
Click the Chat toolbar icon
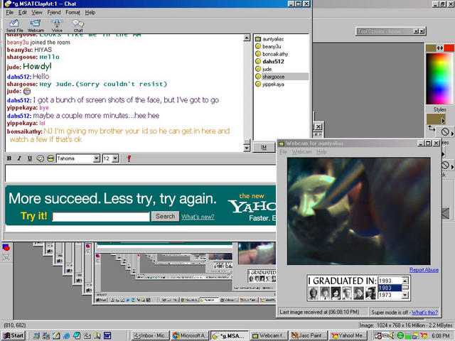point(78,26)
